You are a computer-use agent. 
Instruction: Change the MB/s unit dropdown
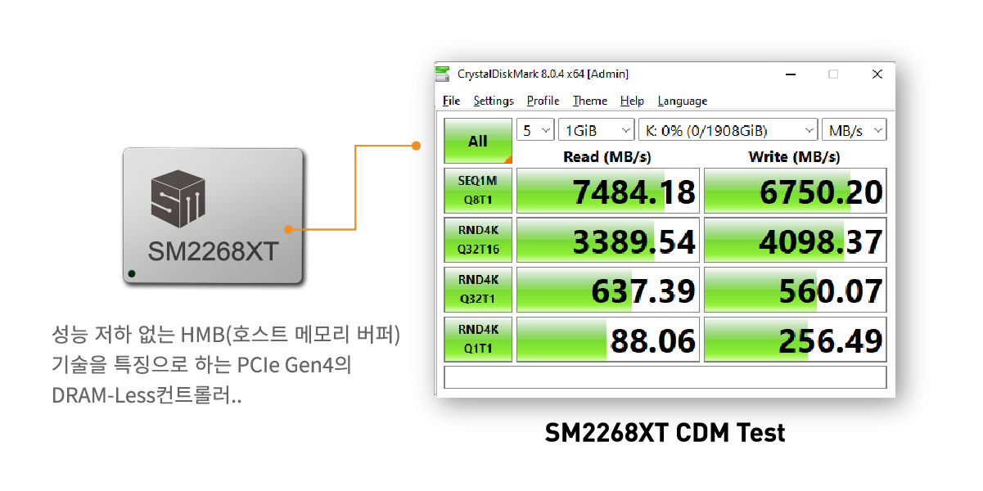pyautogui.click(x=854, y=130)
